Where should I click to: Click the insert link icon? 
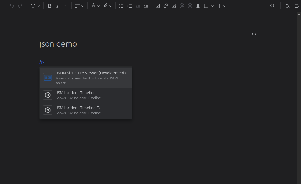165,6
